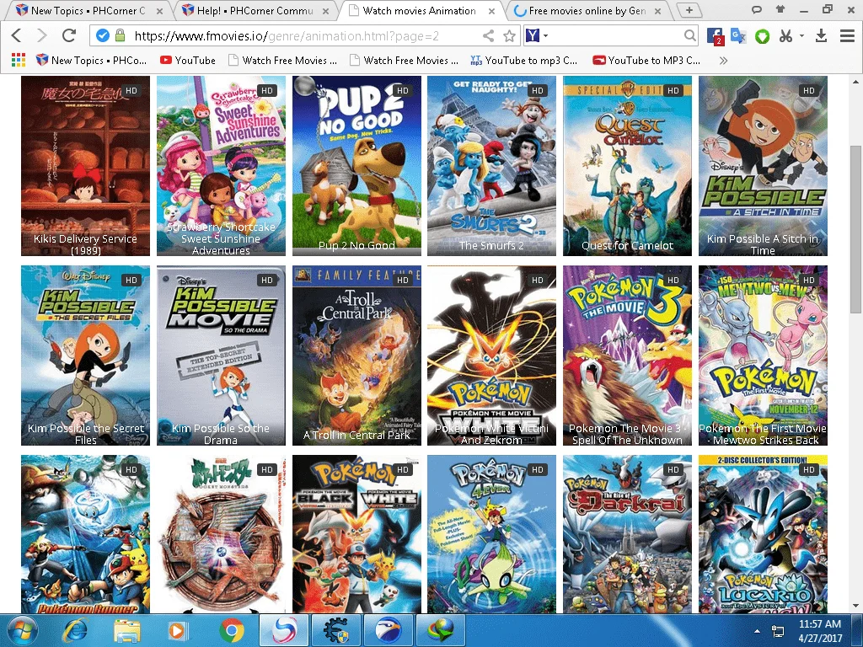The image size is (863, 647).
Task: Open Strawberry Shortcake Sweet Sunshine Adventures poster
Action: pyautogui.click(x=221, y=166)
